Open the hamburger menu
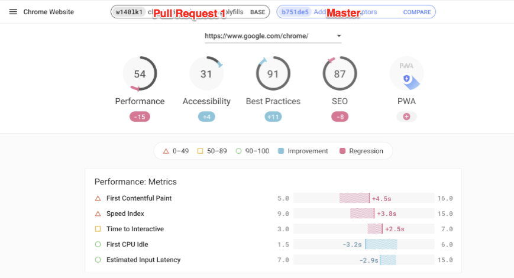The width and height of the screenshot is (514, 278). (13, 12)
